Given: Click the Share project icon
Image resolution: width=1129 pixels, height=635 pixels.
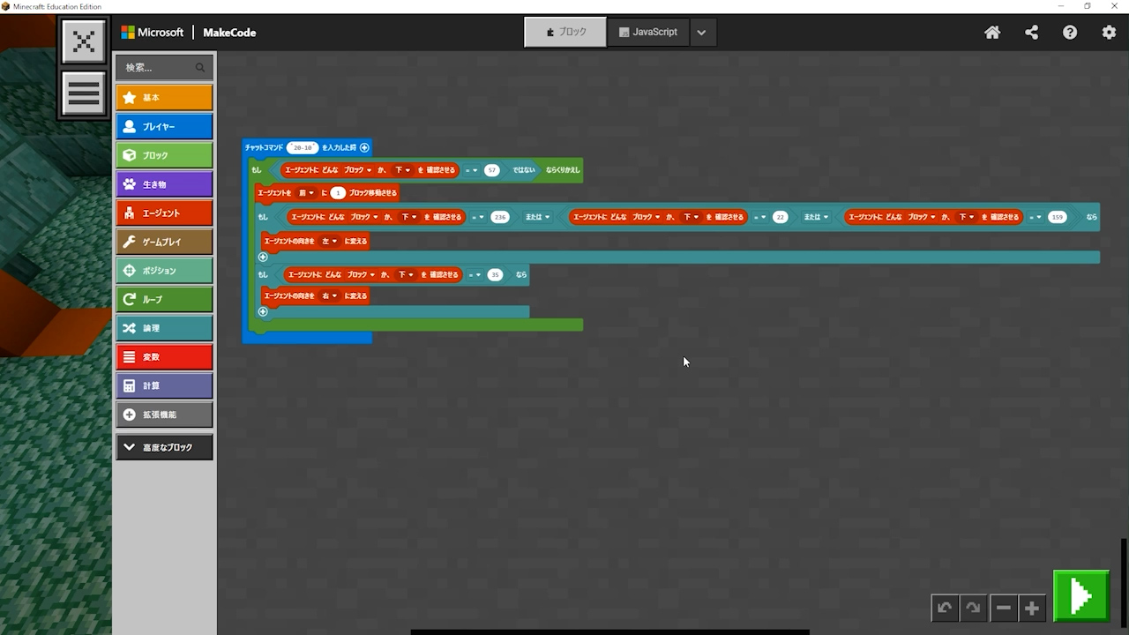Looking at the screenshot, I should [x=1031, y=33].
